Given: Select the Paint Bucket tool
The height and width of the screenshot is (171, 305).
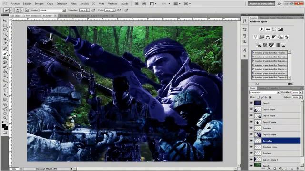Looking at the screenshot, I should click(5, 71).
